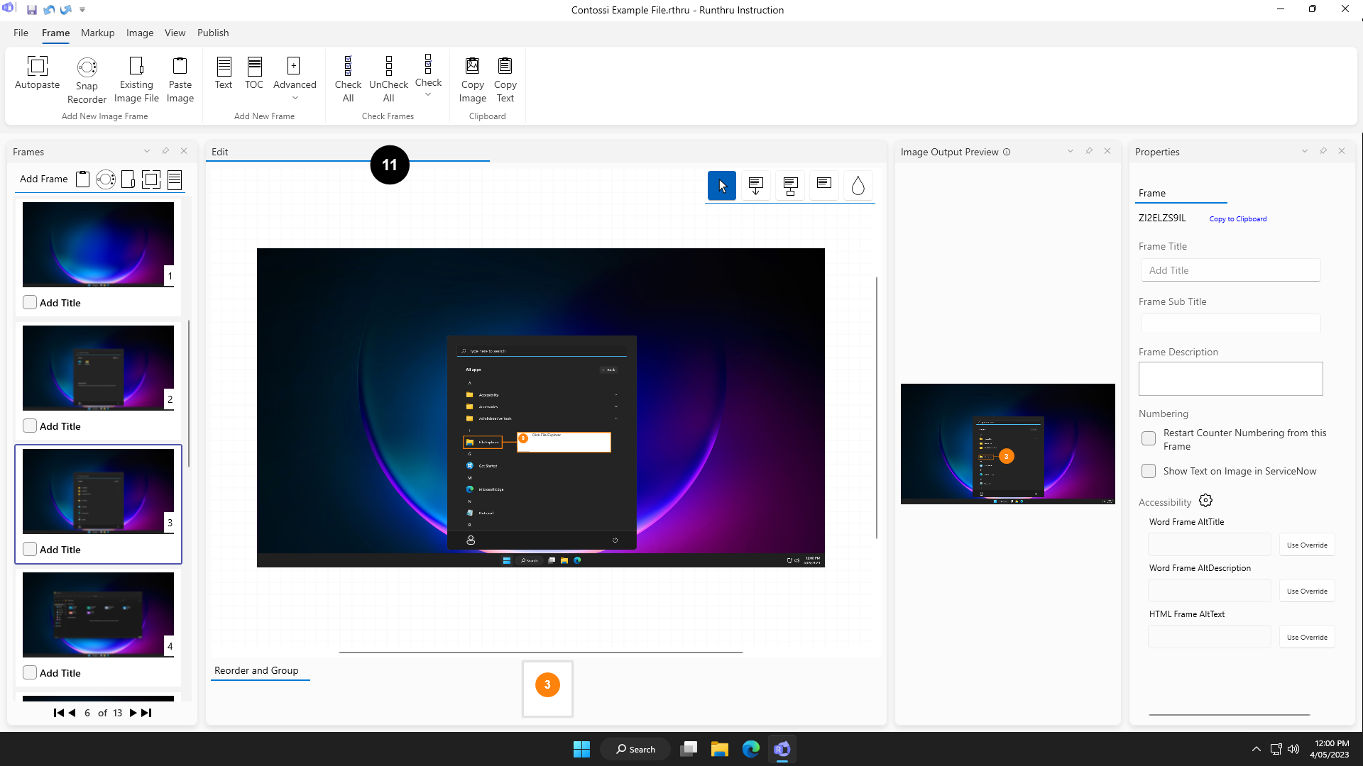Enable Restart Counter Numbering checkbox
Screen dimensions: 1363x766
click(1148, 439)
